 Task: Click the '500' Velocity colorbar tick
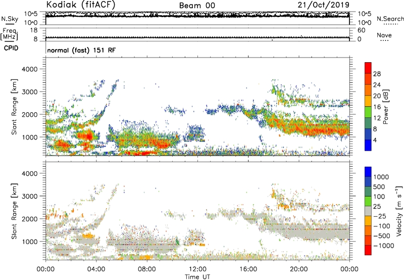(379, 186)
